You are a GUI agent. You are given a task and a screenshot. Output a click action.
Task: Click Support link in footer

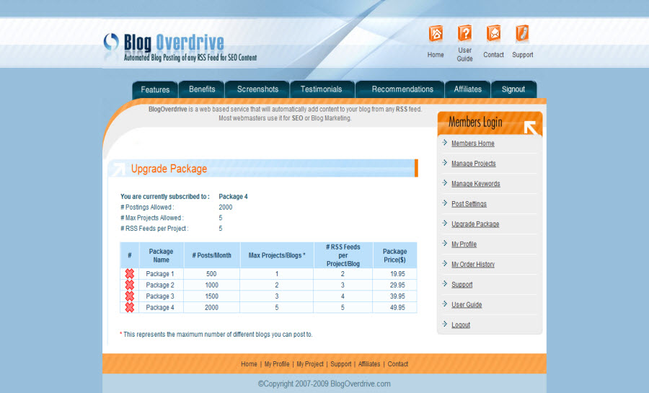(x=340, y=364)
